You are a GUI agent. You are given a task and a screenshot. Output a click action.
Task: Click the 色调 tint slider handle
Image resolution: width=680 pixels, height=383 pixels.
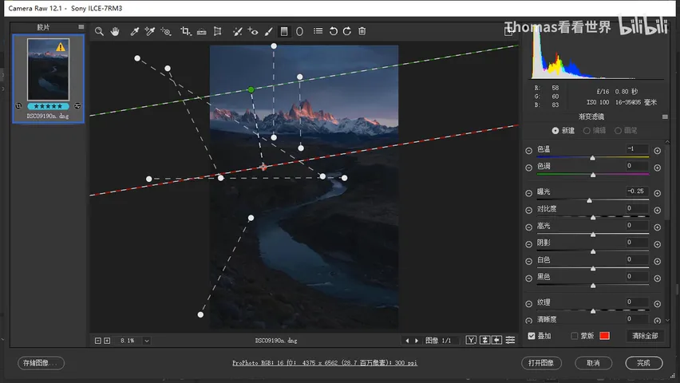(x=593, y=176)
